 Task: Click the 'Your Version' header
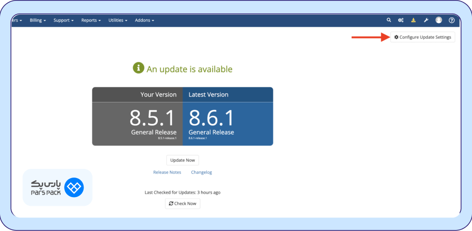coord(158,95)
